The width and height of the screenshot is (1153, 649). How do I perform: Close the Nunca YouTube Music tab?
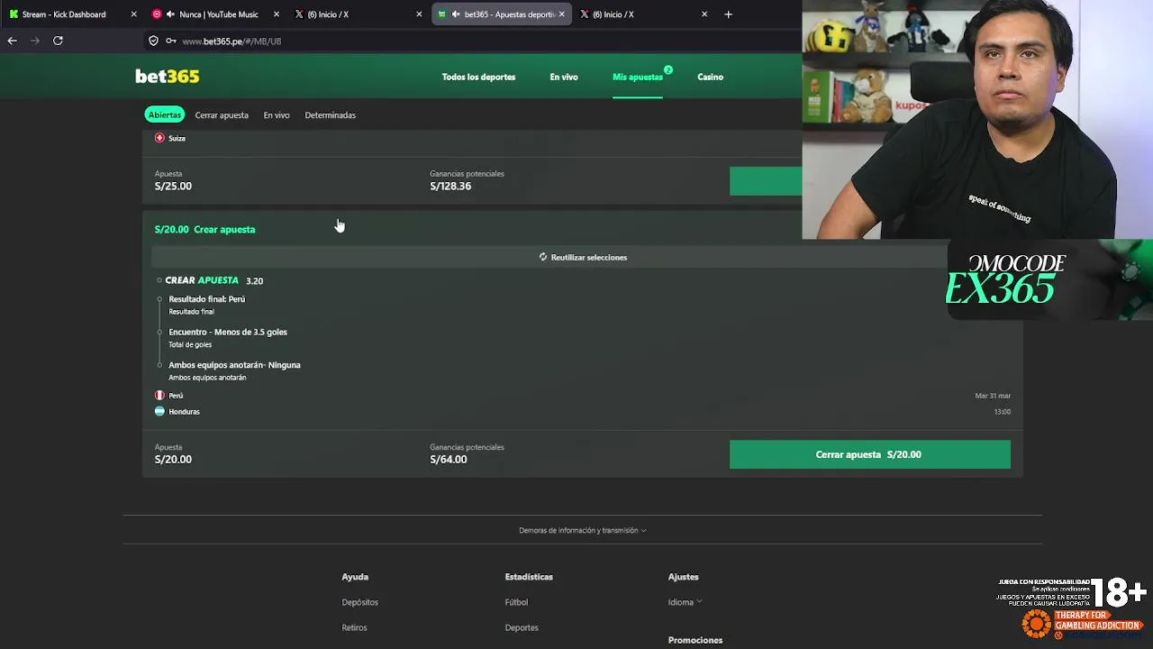276,14
